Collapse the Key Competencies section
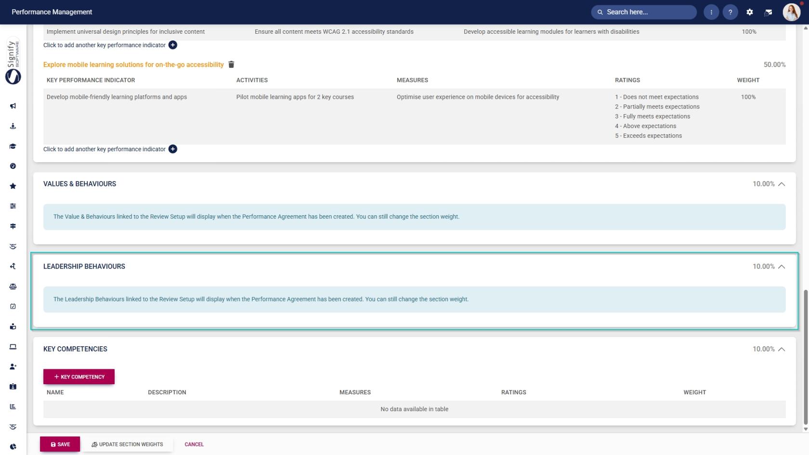Image resolution: width=809 pixels, height=455 pixels. coord(782,349)
